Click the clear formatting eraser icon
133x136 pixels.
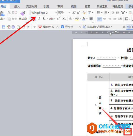tap(84, 12)
